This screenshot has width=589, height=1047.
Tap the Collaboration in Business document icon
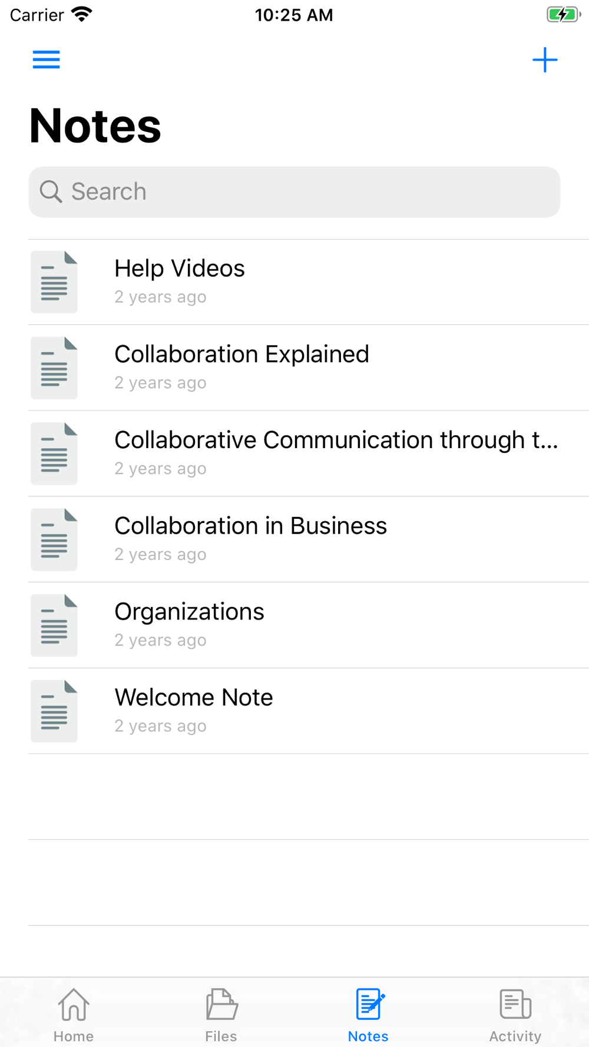tap(54, 539)
